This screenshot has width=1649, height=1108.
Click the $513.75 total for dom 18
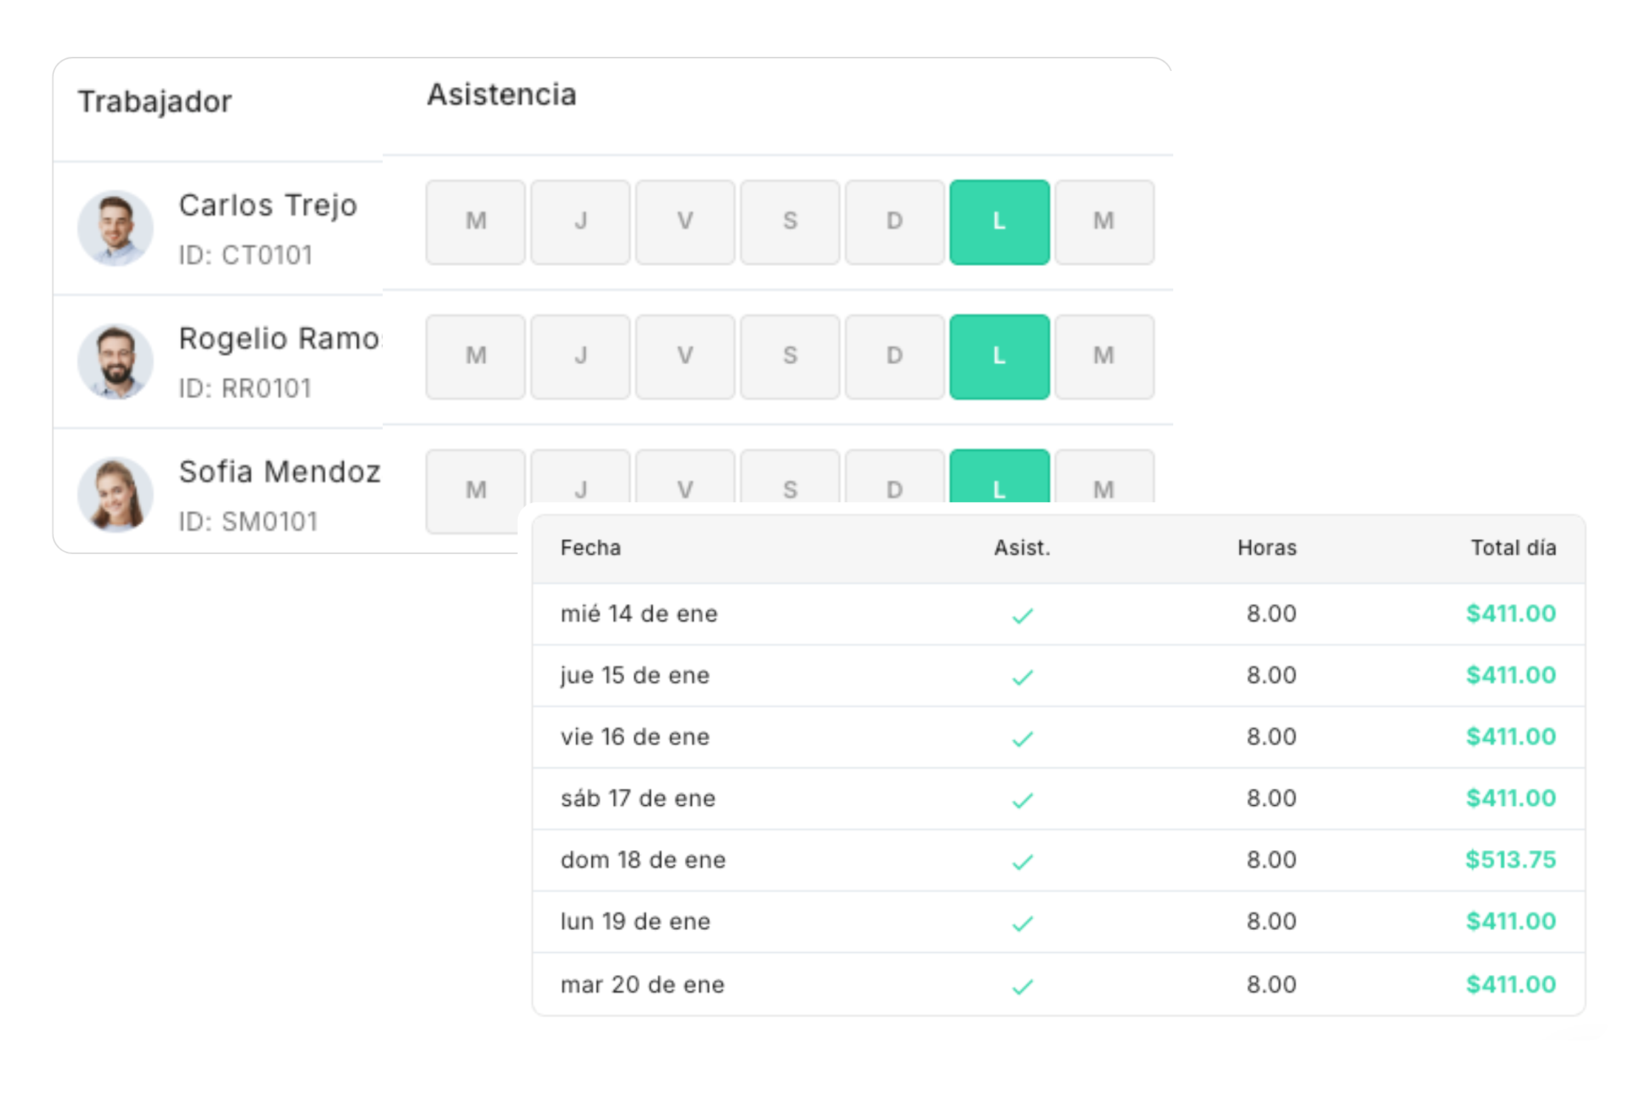coord(1510,860)
